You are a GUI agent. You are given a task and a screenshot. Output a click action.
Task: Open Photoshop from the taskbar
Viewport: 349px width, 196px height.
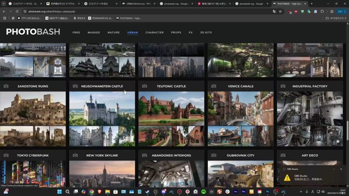click(267, 192)
